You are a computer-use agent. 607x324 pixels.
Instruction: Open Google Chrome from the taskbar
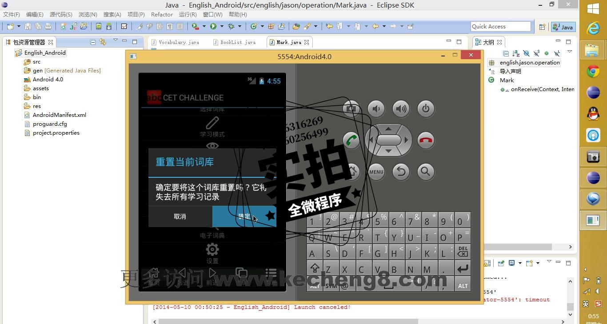coord(593,72)
